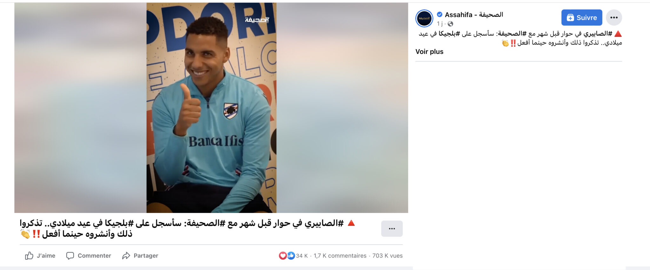The image size is (650, 270).
Task: Click the Assahifa - الصحيفة page name
Action: coord(474,15)
